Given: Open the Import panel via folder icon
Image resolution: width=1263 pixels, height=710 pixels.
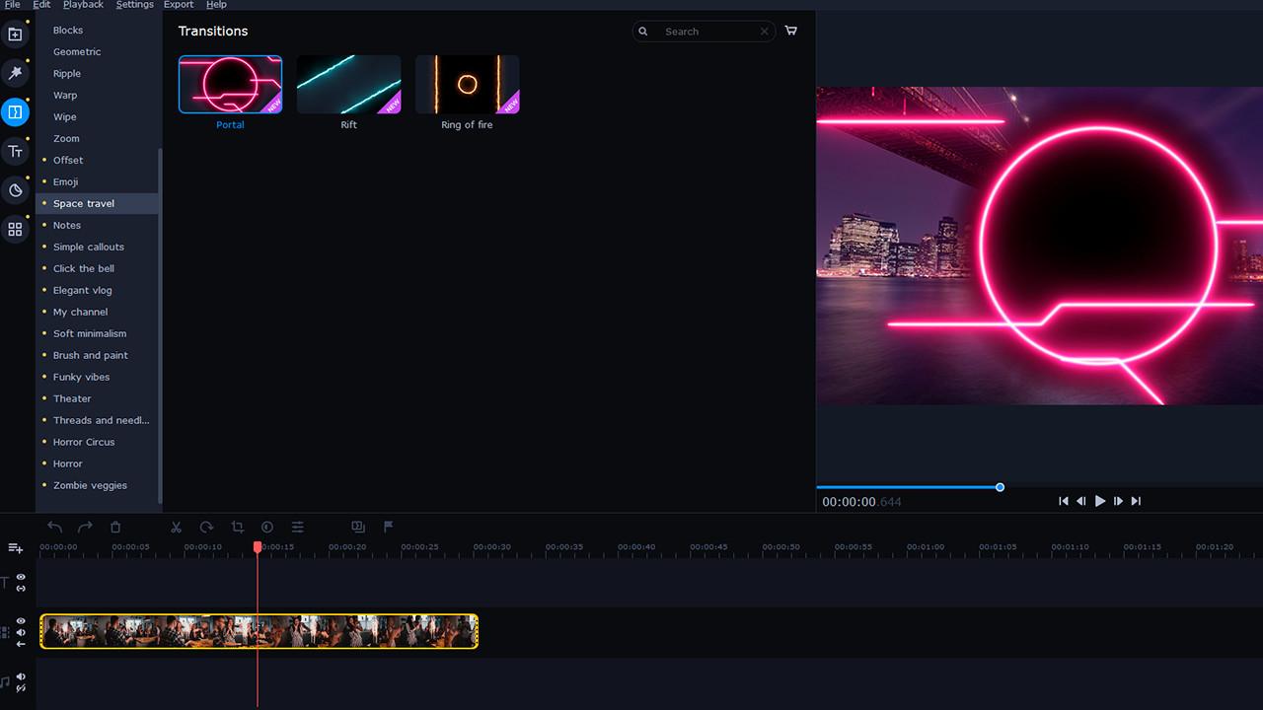Looking at the screenshot, I should 15,34.
